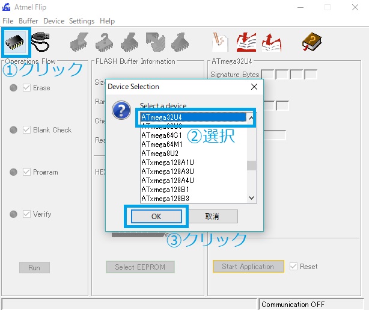
Task: Click device list scroll up arrow
Action: click(x=251, y=117)
